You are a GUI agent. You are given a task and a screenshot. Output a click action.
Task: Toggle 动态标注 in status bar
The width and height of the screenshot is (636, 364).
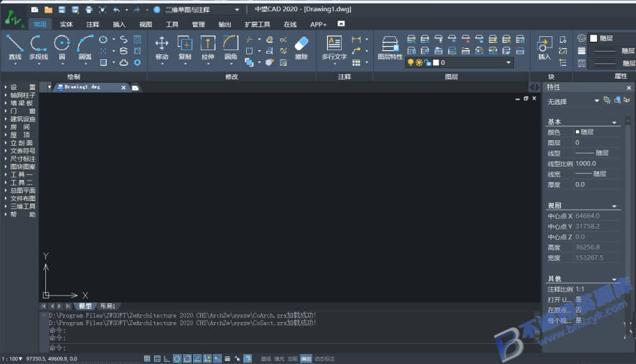324,358
